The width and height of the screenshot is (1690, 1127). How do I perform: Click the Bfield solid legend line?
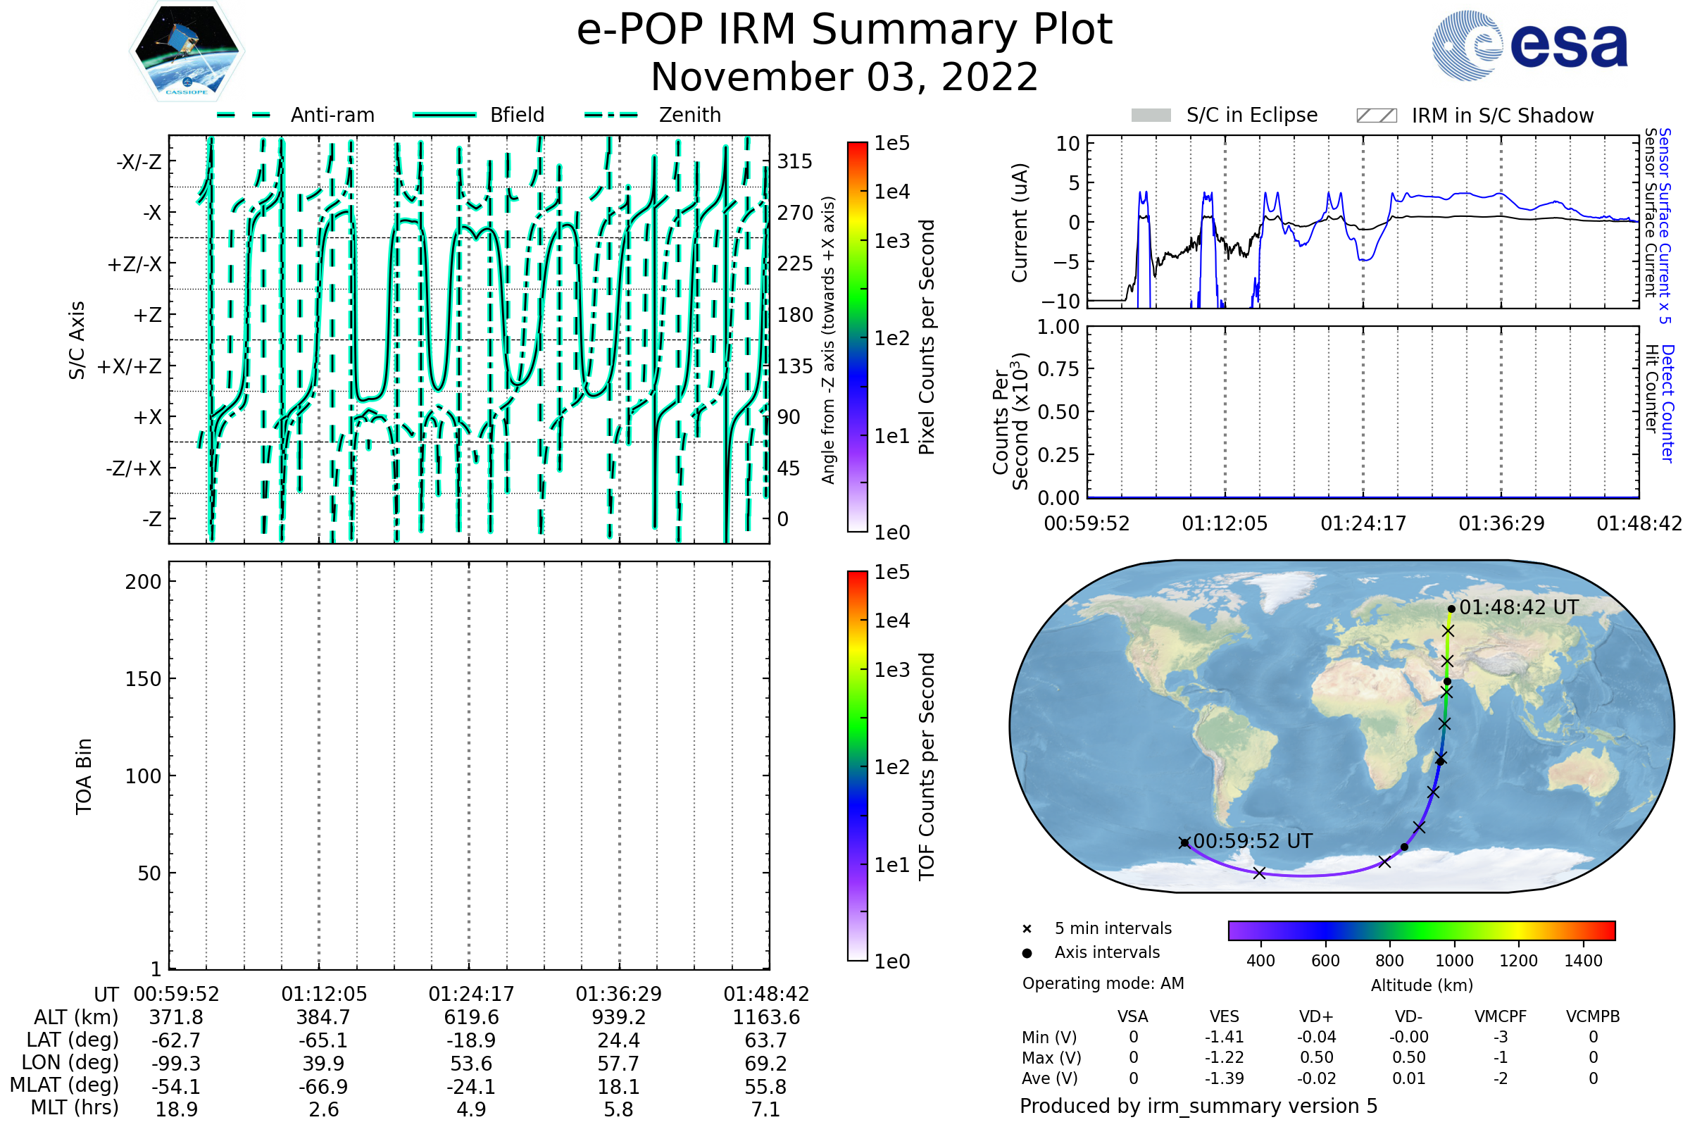(x=444, y=116)
